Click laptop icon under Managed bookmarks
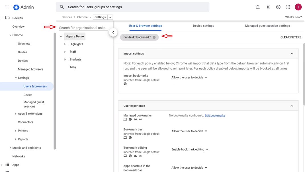 (125, 119)
